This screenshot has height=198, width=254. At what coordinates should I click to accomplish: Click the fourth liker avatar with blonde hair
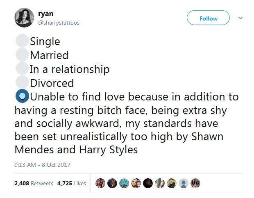(x=136, y=183)
